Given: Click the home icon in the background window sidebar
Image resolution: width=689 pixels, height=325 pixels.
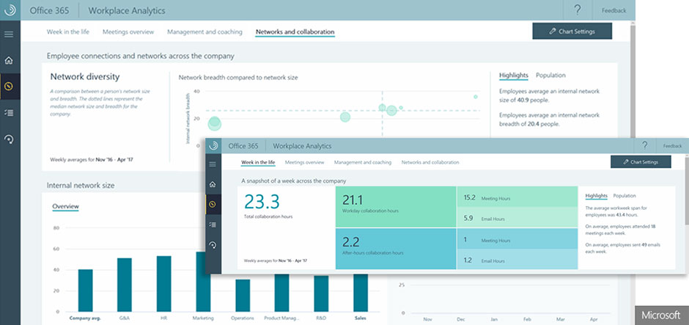Looking at the screenshot, I should click(9, 61).
